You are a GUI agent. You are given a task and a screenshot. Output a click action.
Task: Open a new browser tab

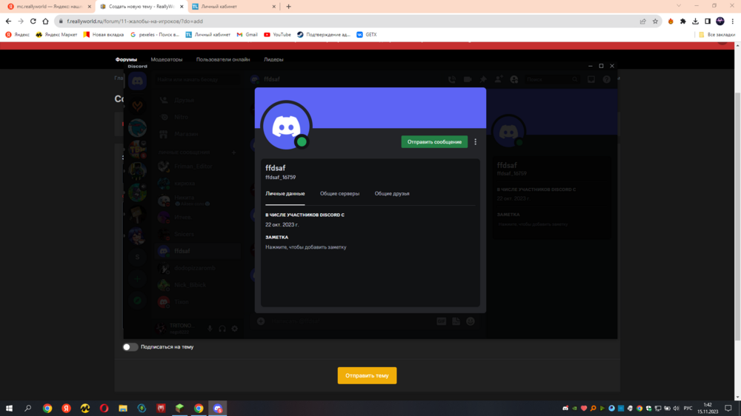(x=289, y=7)
